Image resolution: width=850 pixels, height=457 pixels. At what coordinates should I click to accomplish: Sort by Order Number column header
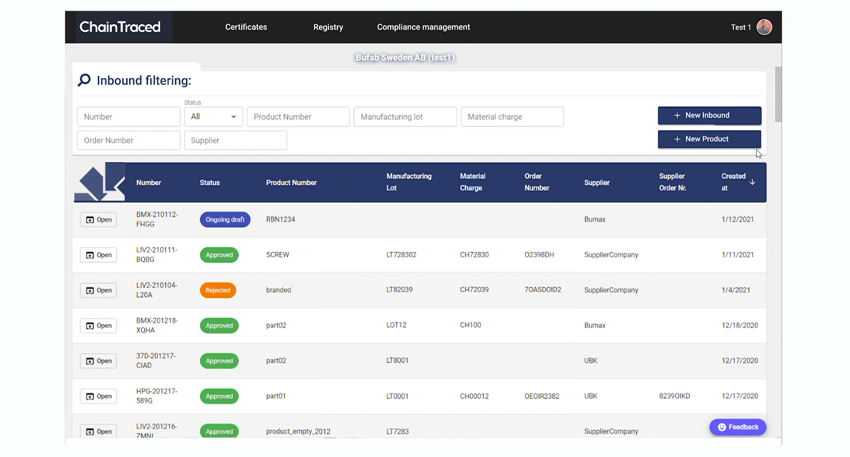pos(537,182)
